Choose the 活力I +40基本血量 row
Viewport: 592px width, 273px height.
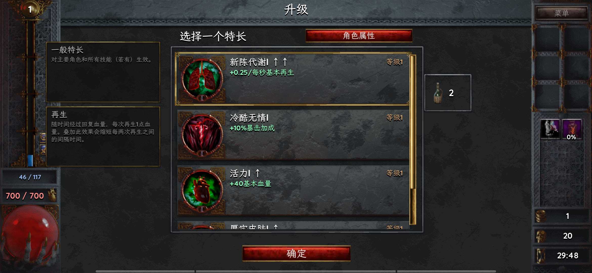pos(293,190)
